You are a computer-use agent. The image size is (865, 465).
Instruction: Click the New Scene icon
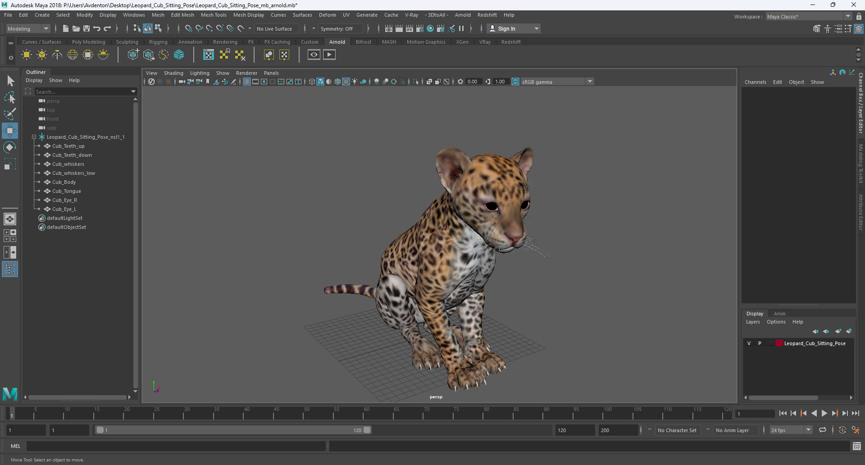(66, 28)
